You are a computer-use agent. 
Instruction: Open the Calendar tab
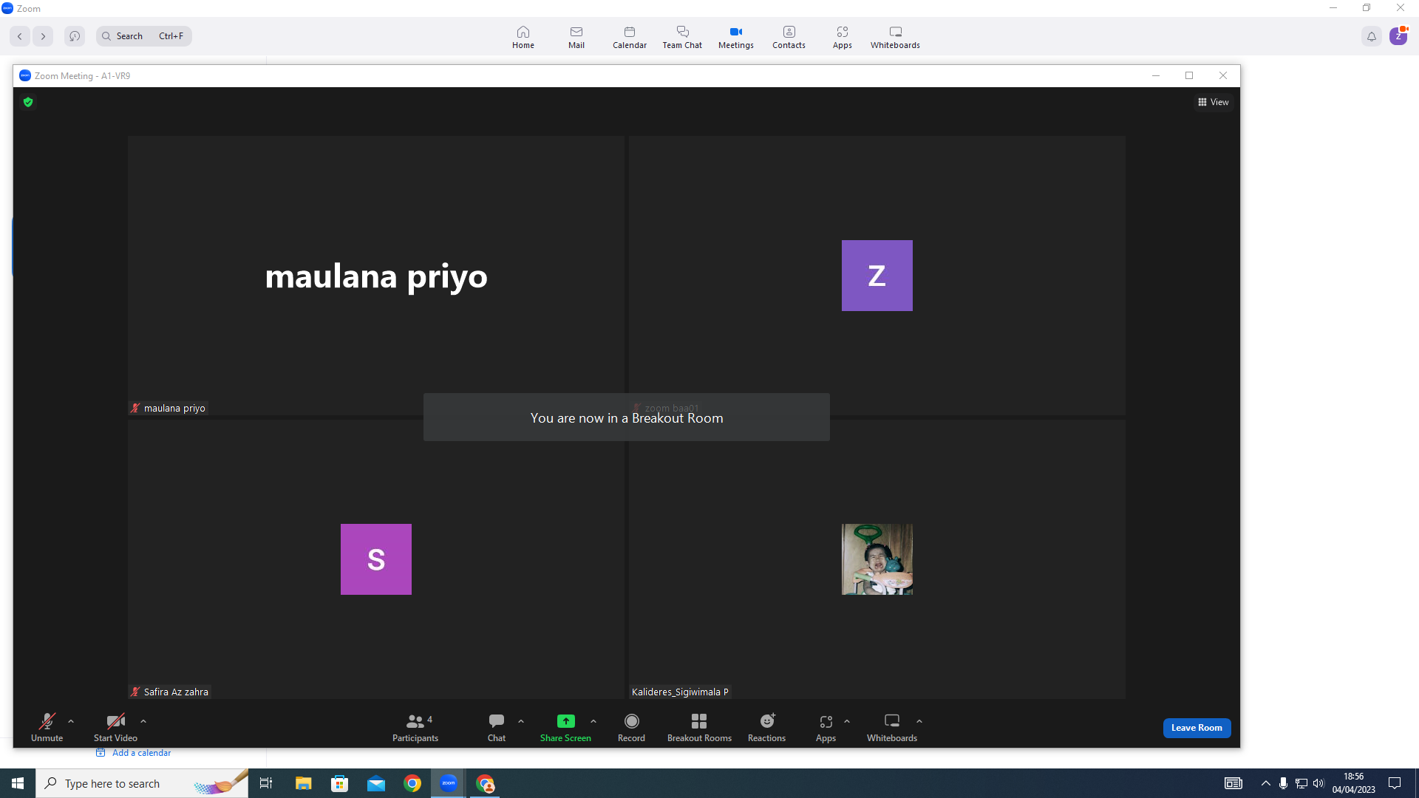[x=630, y=37]
